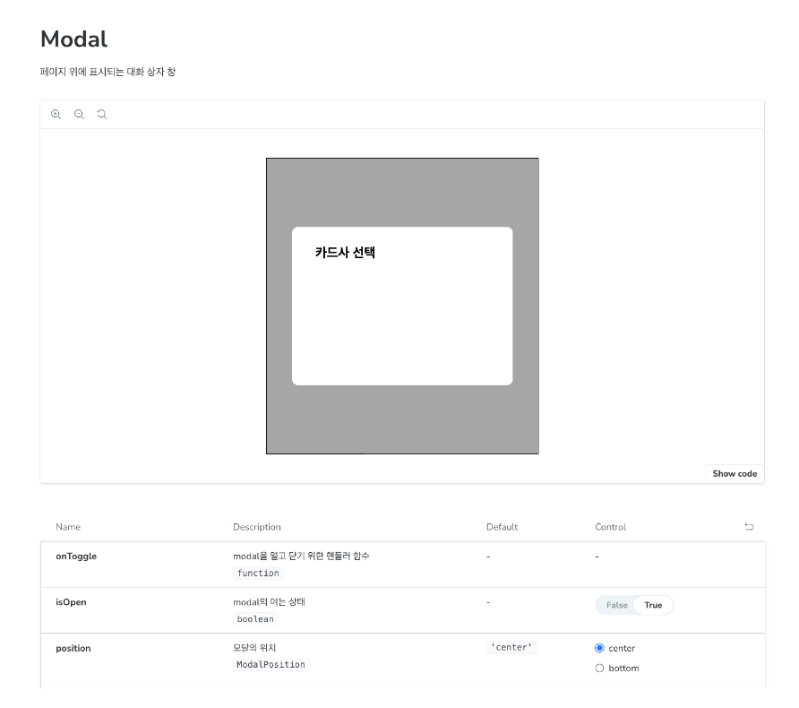Select the center position radio option

point(600,648)
